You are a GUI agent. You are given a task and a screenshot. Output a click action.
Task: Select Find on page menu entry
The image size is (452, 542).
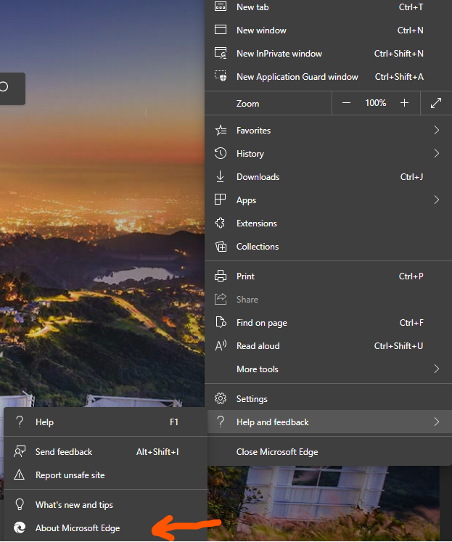point(262,323)
